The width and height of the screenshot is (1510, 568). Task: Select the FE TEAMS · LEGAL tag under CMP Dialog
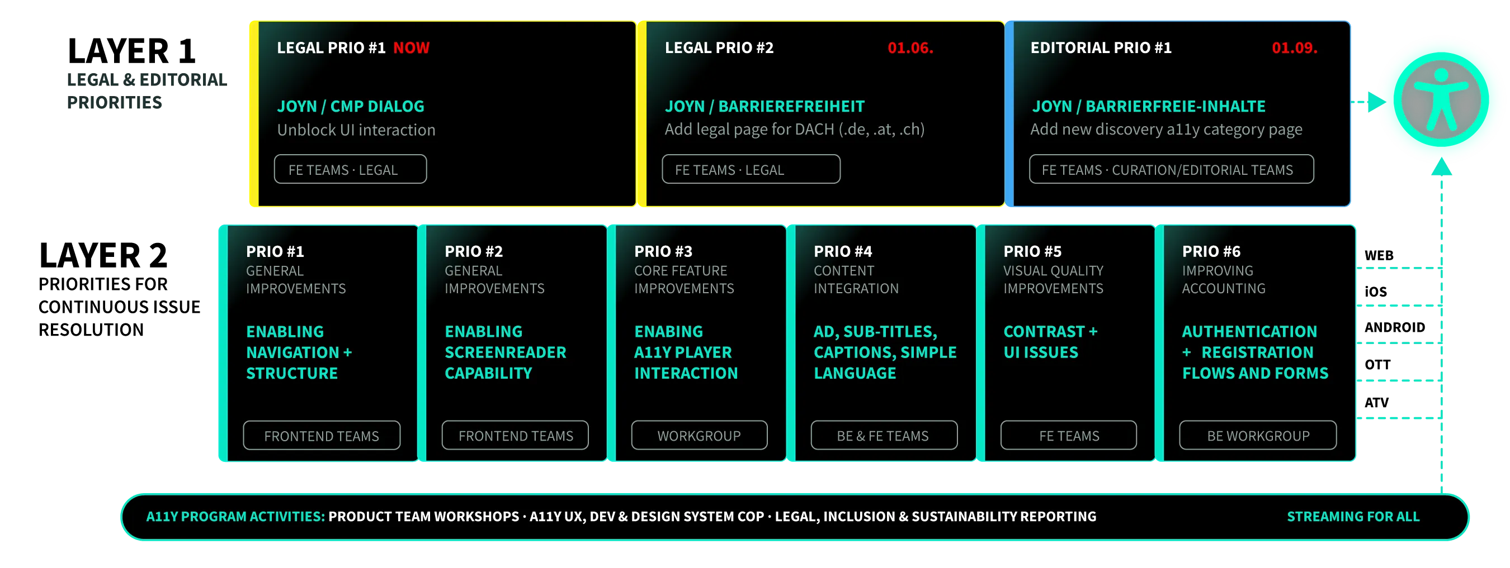(350, 169)
